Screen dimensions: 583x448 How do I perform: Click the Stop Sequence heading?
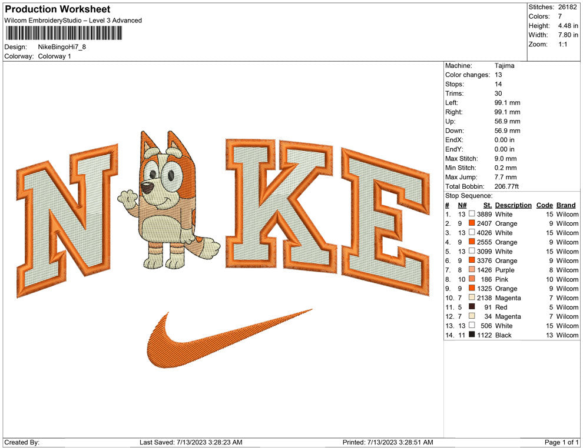(469, 196)
